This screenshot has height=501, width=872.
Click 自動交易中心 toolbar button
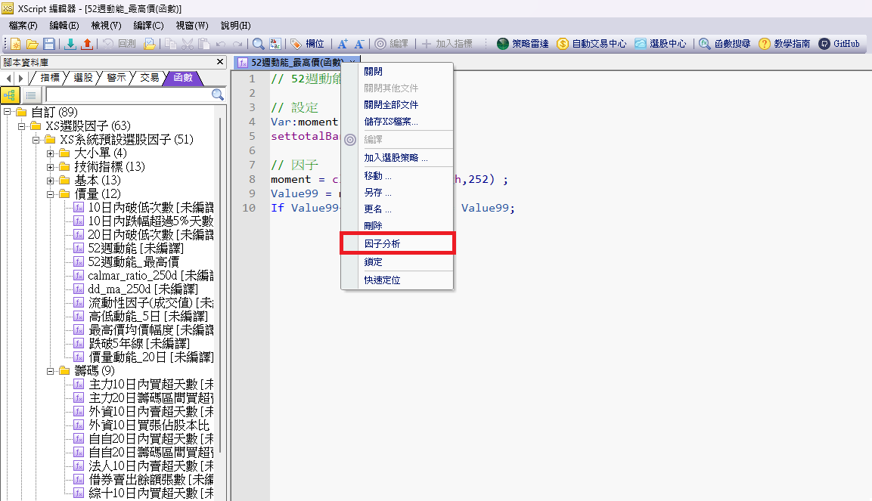coord(591,44)
